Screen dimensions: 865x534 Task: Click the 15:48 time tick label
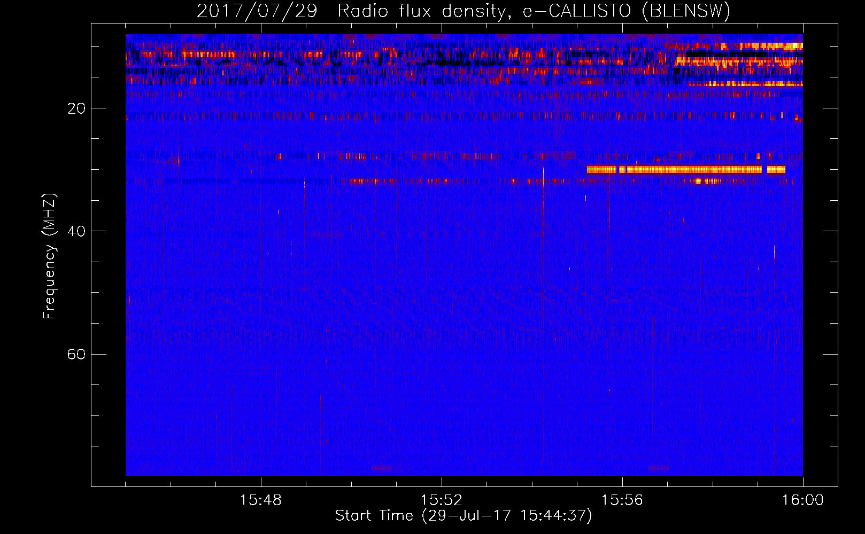[261, 500]
